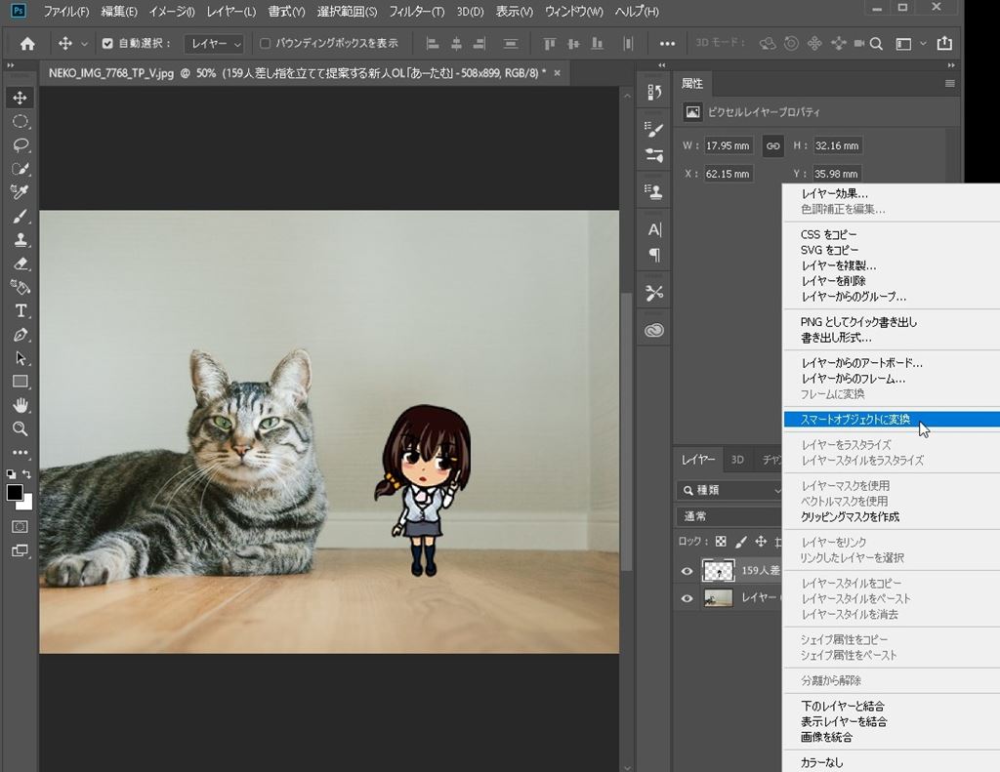Select the Lasso tool
The width and height of the screenshot is (1000, 772).
(21, 145)
